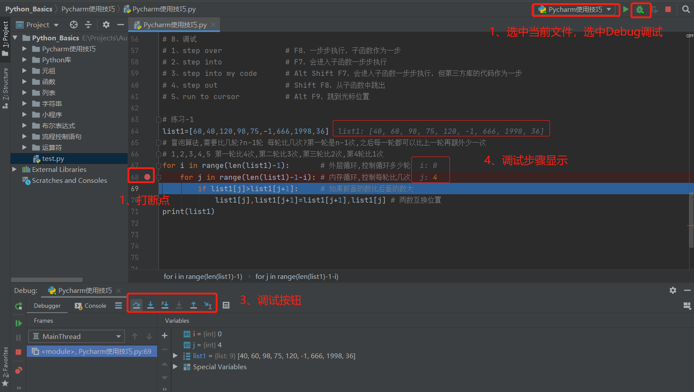This screenshot has width=694, height=392.
Task: Open the MainThread thread dropdown
Action: click(x=77, y=336)
